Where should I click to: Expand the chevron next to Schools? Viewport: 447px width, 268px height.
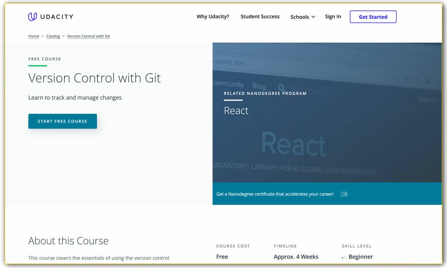(x=313, y=17)
